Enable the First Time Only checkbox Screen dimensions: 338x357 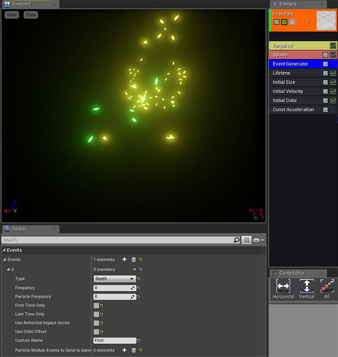click(96, 305)
